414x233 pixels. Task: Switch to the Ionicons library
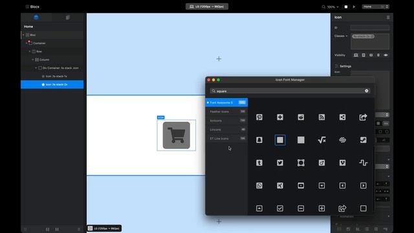(x=226, y=120)
